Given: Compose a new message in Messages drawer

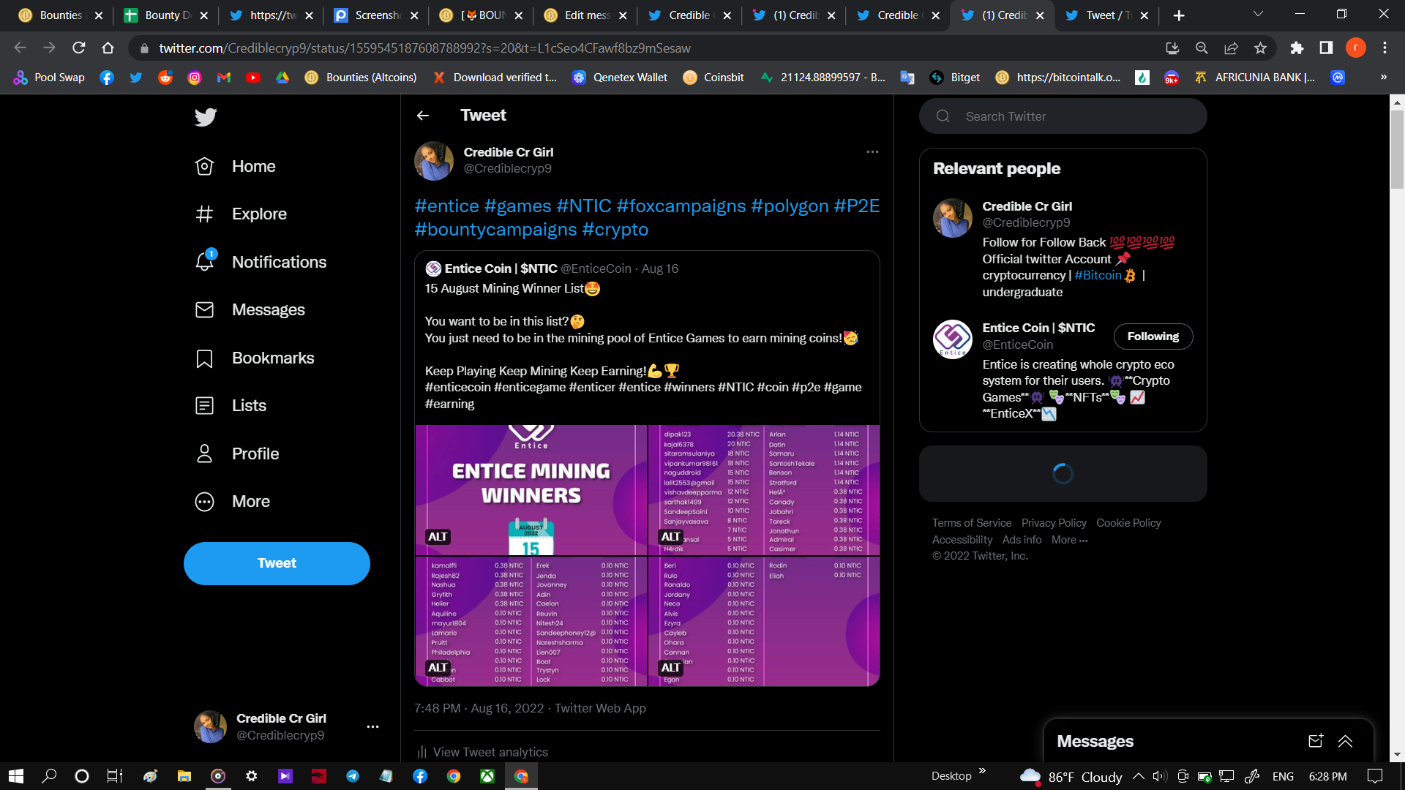Looking at the screenshot, I should pos(1315,741).
